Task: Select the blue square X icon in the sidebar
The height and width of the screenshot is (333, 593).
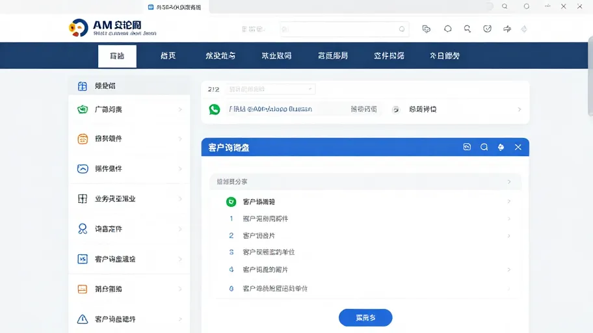Action: (83, 259)
